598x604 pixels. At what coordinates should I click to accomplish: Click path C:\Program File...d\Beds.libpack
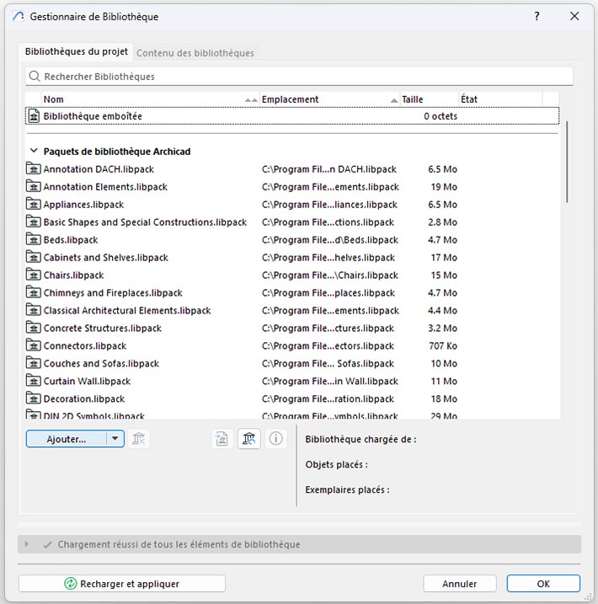330,240
